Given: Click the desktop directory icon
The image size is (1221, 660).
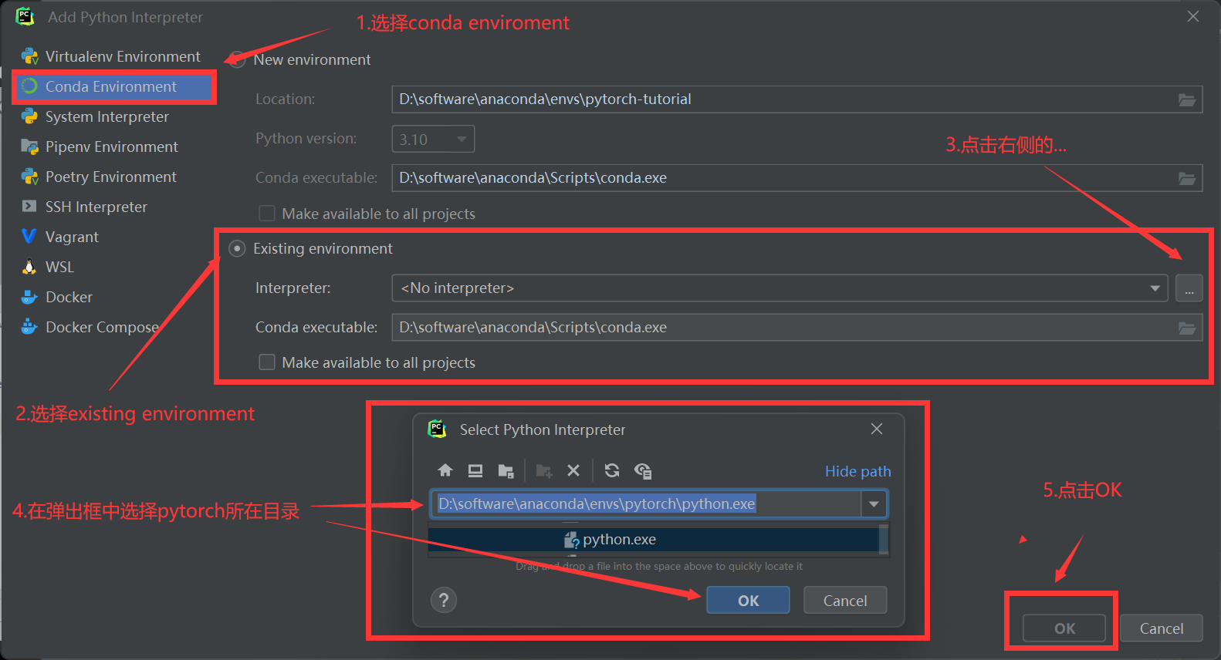Looking at the screenshot, I should coord(475,470).
